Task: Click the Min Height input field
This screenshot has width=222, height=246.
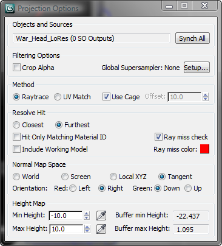Action: [66, 216]
